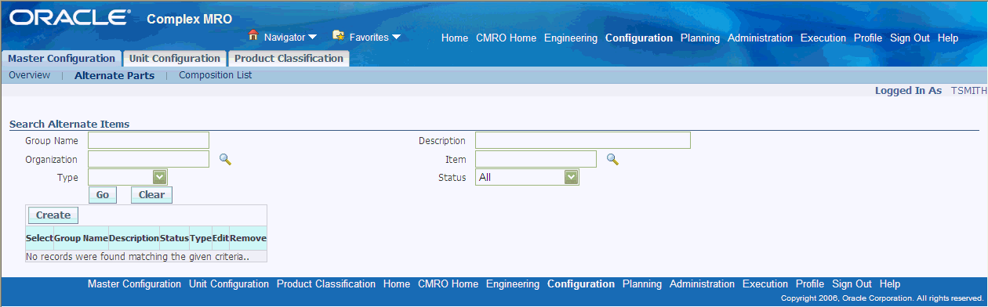
Task: Click the footer Execution link
Action: [765, 284]
